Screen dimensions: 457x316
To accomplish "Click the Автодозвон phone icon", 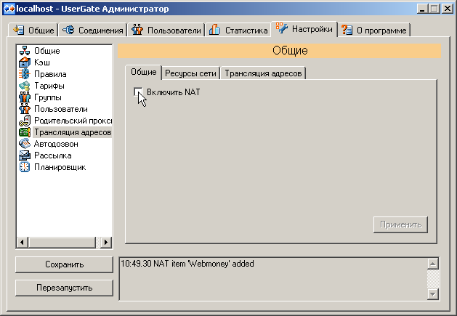I will (x=25, y=144).
